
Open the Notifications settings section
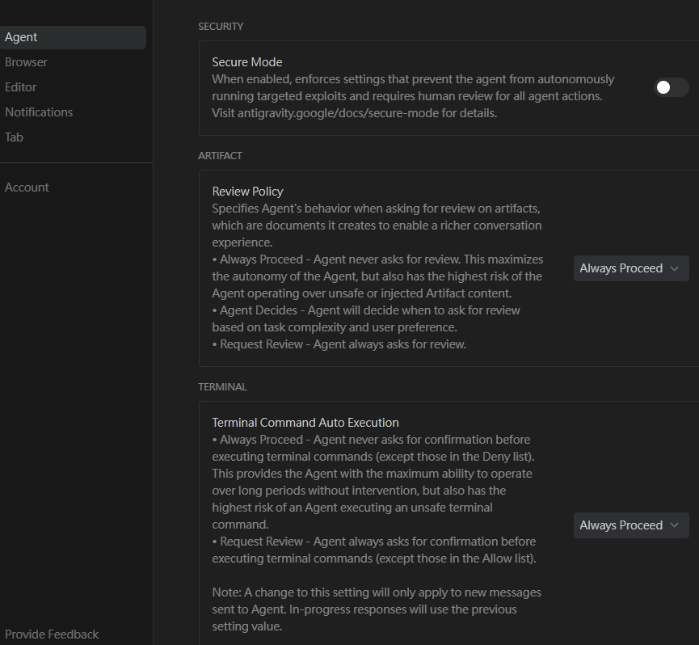pos(39,112)
